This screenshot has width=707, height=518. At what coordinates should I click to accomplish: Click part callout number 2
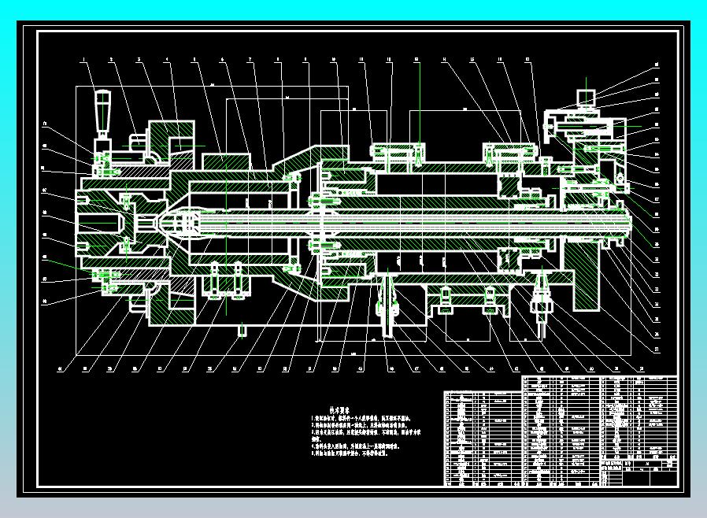click(111, 60)
